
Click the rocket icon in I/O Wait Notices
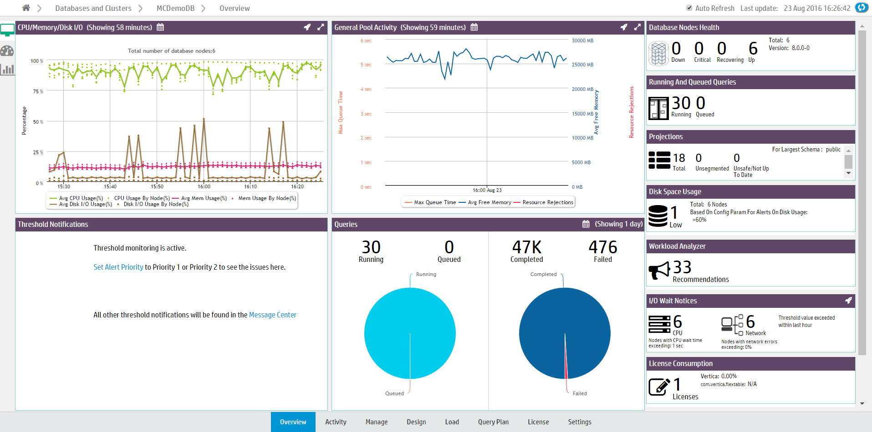848,301
